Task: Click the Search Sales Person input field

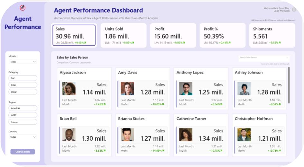Action: (x=261, y=58)
